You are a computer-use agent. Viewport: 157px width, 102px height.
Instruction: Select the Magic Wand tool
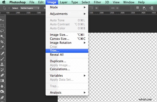(2, 36)
